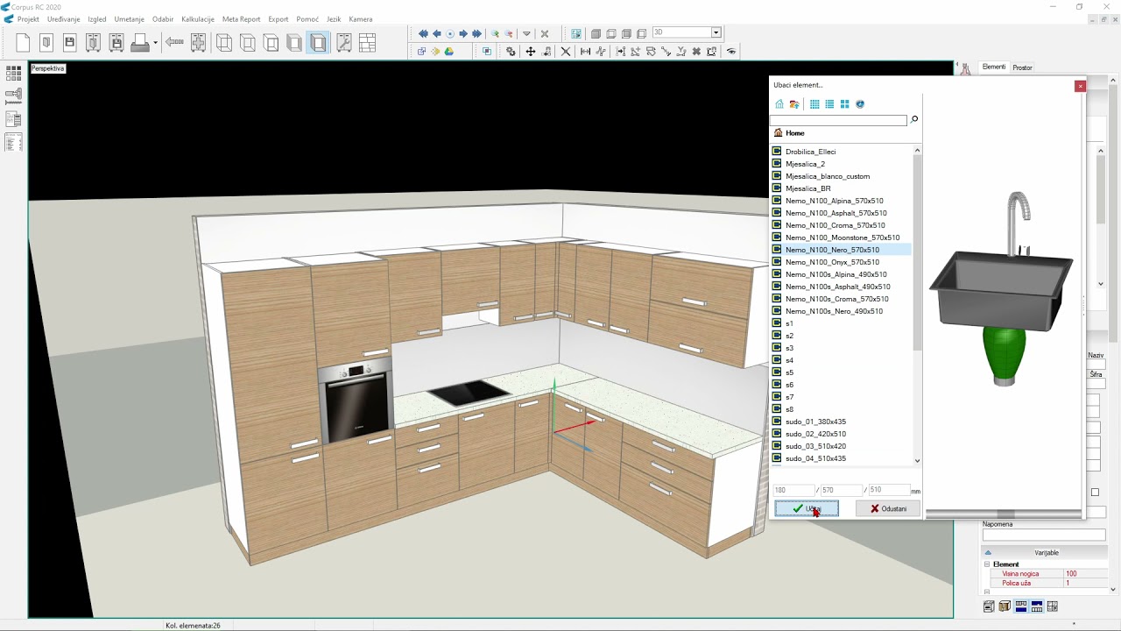Click the save floppy disk icon
Image resolution: width=1121 pixels, height=631 pixels.
[69, 42]
